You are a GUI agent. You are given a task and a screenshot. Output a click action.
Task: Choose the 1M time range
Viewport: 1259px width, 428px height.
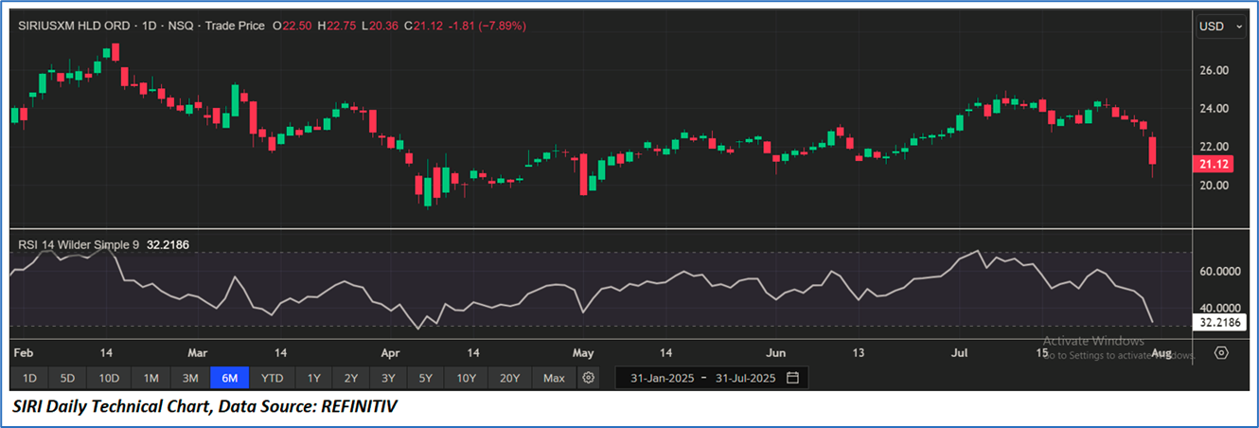coord(151,378)
